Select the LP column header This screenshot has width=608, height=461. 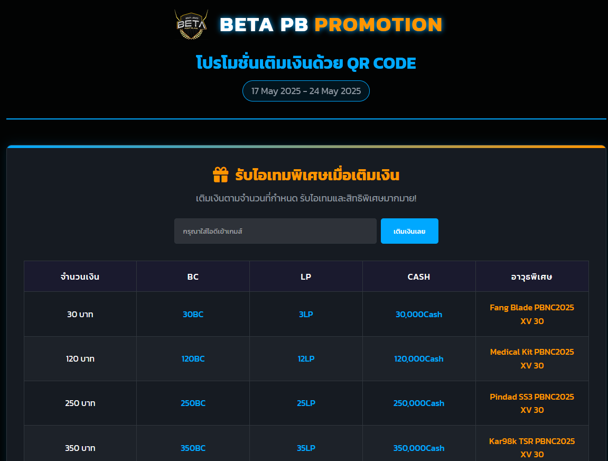[306, 276]
